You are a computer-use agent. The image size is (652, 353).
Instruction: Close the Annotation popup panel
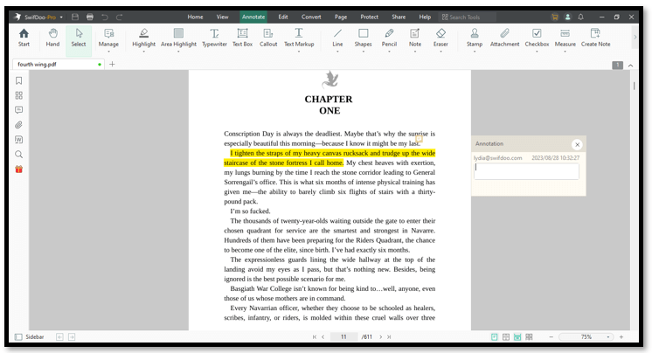[577, 145]
